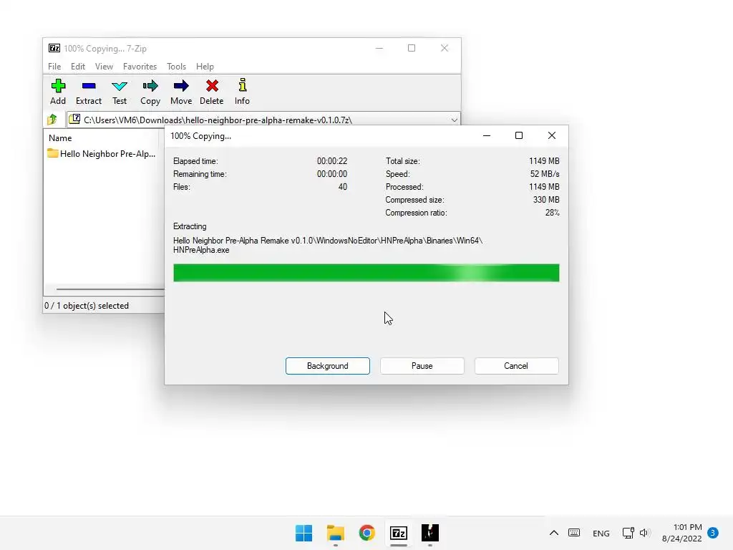Open the File menu
Image resolution: width=733 pixels, height=550 pixels.
point(54,67)
